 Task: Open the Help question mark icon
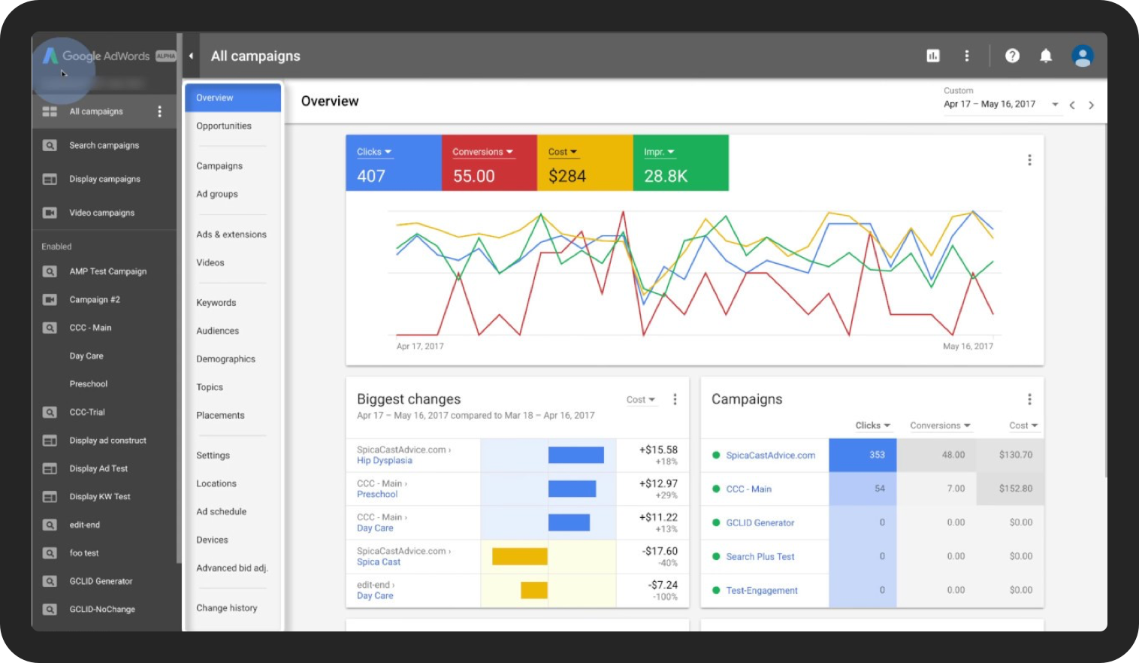pyautogui.click(x=1012, y=56)
